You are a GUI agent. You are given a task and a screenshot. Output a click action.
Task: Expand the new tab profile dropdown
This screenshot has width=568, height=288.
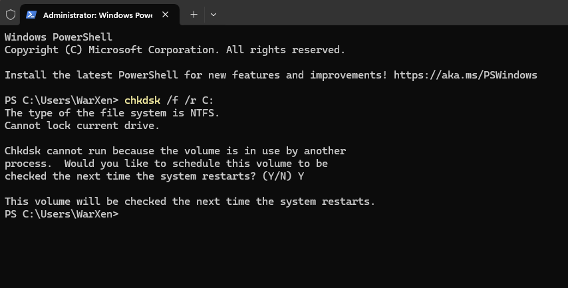point(213,14)
